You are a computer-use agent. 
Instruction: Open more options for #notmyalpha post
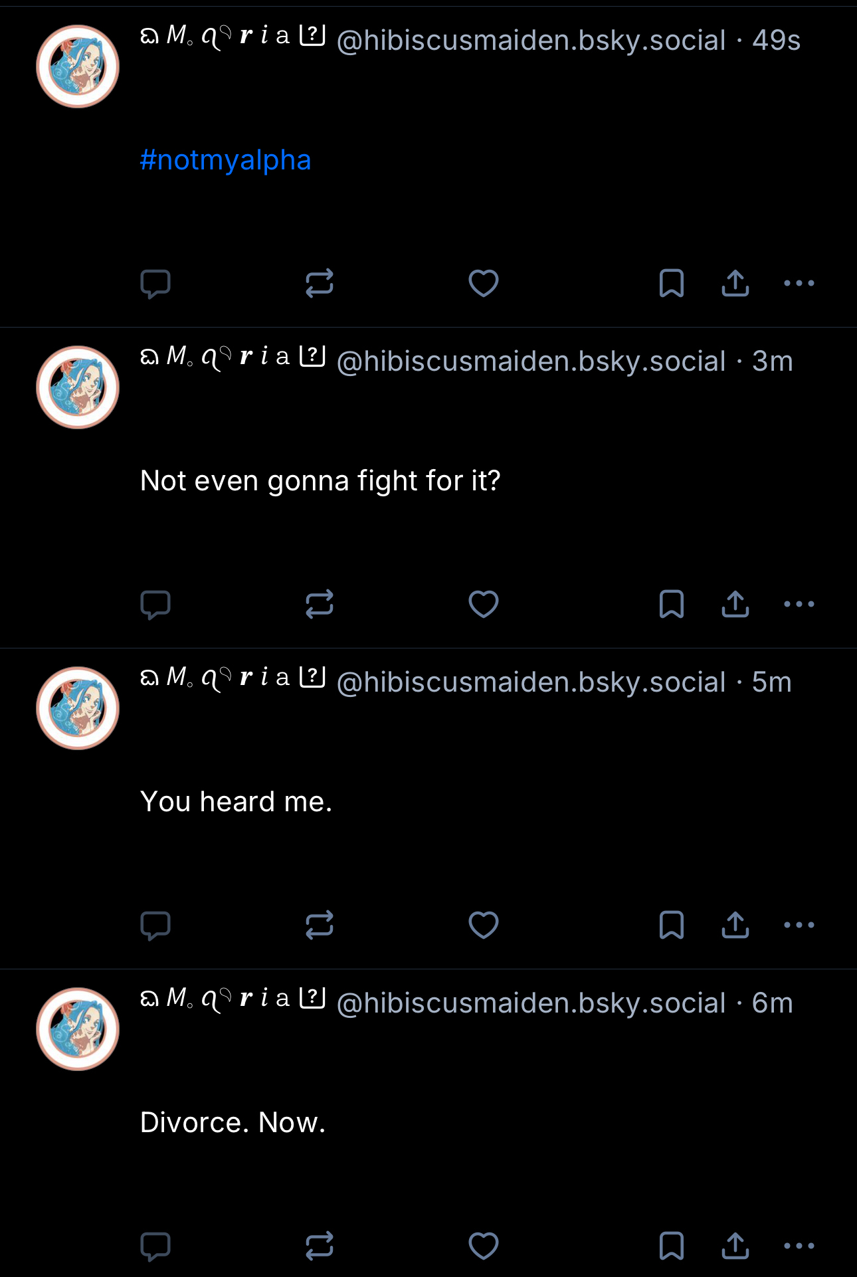click(799, 284)
